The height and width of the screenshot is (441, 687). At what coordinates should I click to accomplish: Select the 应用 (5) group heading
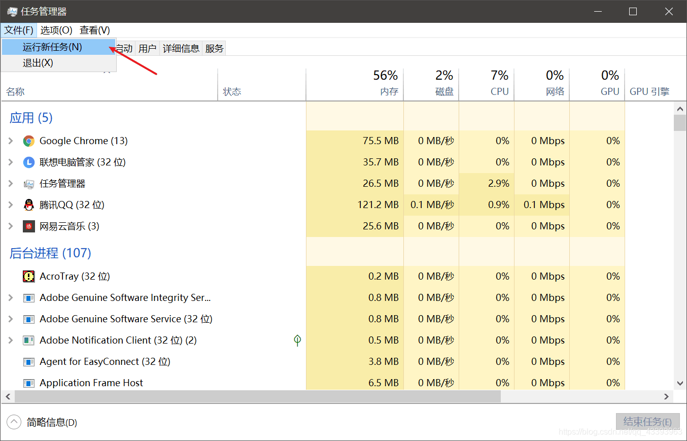[x=31, y=118]
